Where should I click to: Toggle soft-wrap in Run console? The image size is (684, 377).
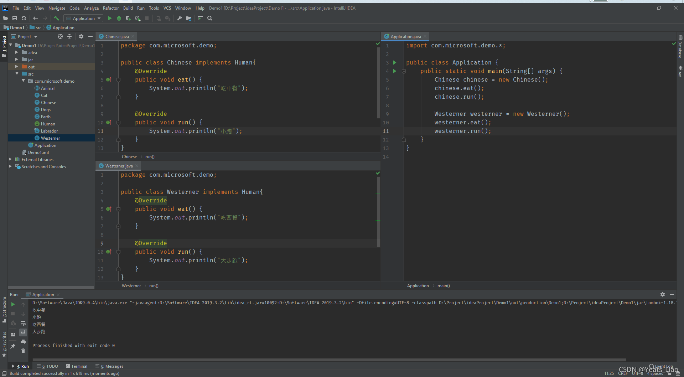pos(23,323)
